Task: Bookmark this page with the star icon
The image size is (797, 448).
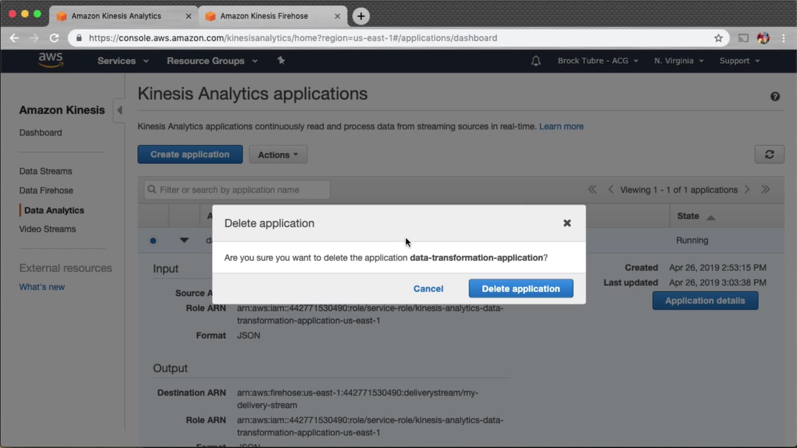Action: click(x=719, y=38)
